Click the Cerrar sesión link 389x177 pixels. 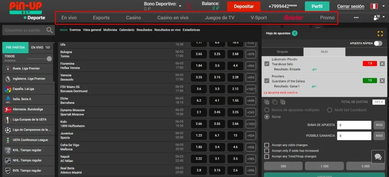351,7
